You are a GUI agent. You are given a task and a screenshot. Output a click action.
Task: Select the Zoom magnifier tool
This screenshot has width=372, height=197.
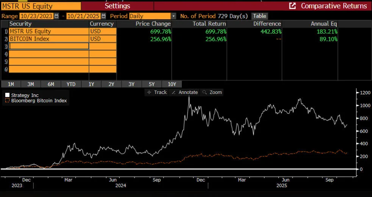pyautogui.click(x=205, y=92)
